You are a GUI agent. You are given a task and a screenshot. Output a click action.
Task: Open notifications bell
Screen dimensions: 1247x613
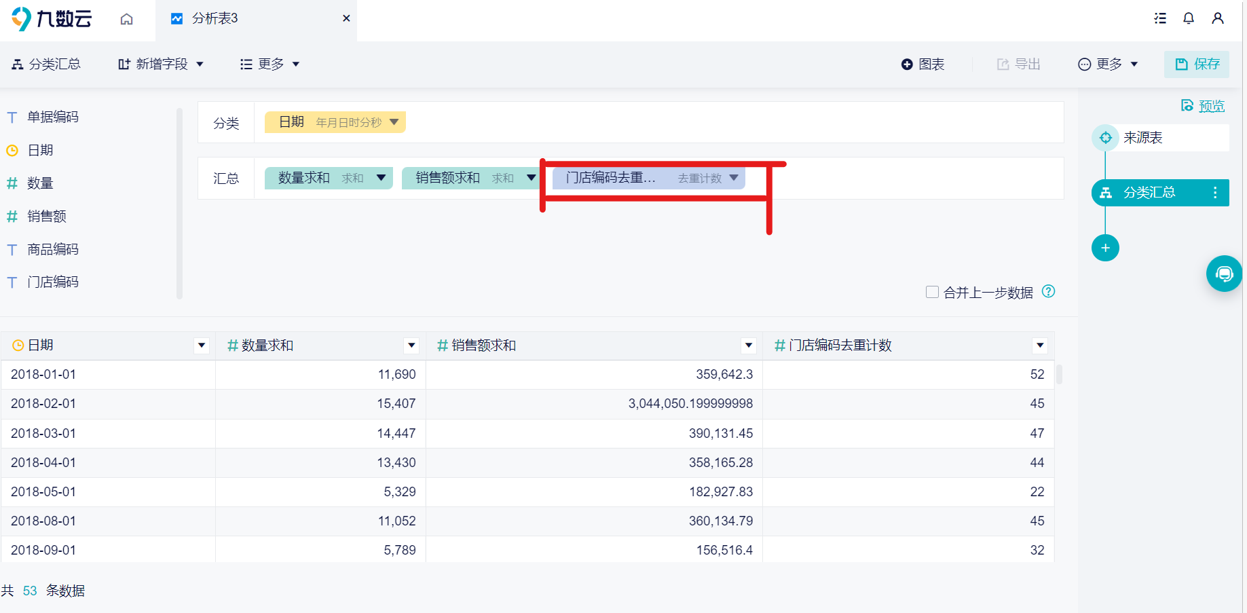click(1189, 18)
